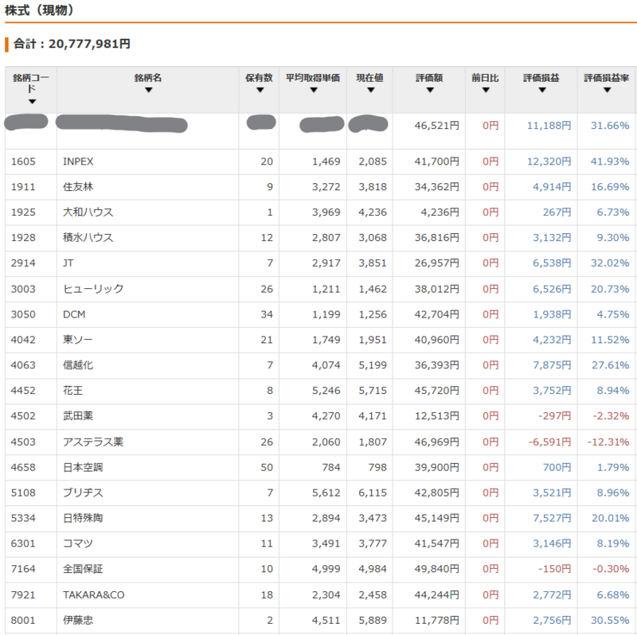Screen dimensions: 637x635
Task: Sort by 現在値 column arrow
Action: tap(370, 90)
